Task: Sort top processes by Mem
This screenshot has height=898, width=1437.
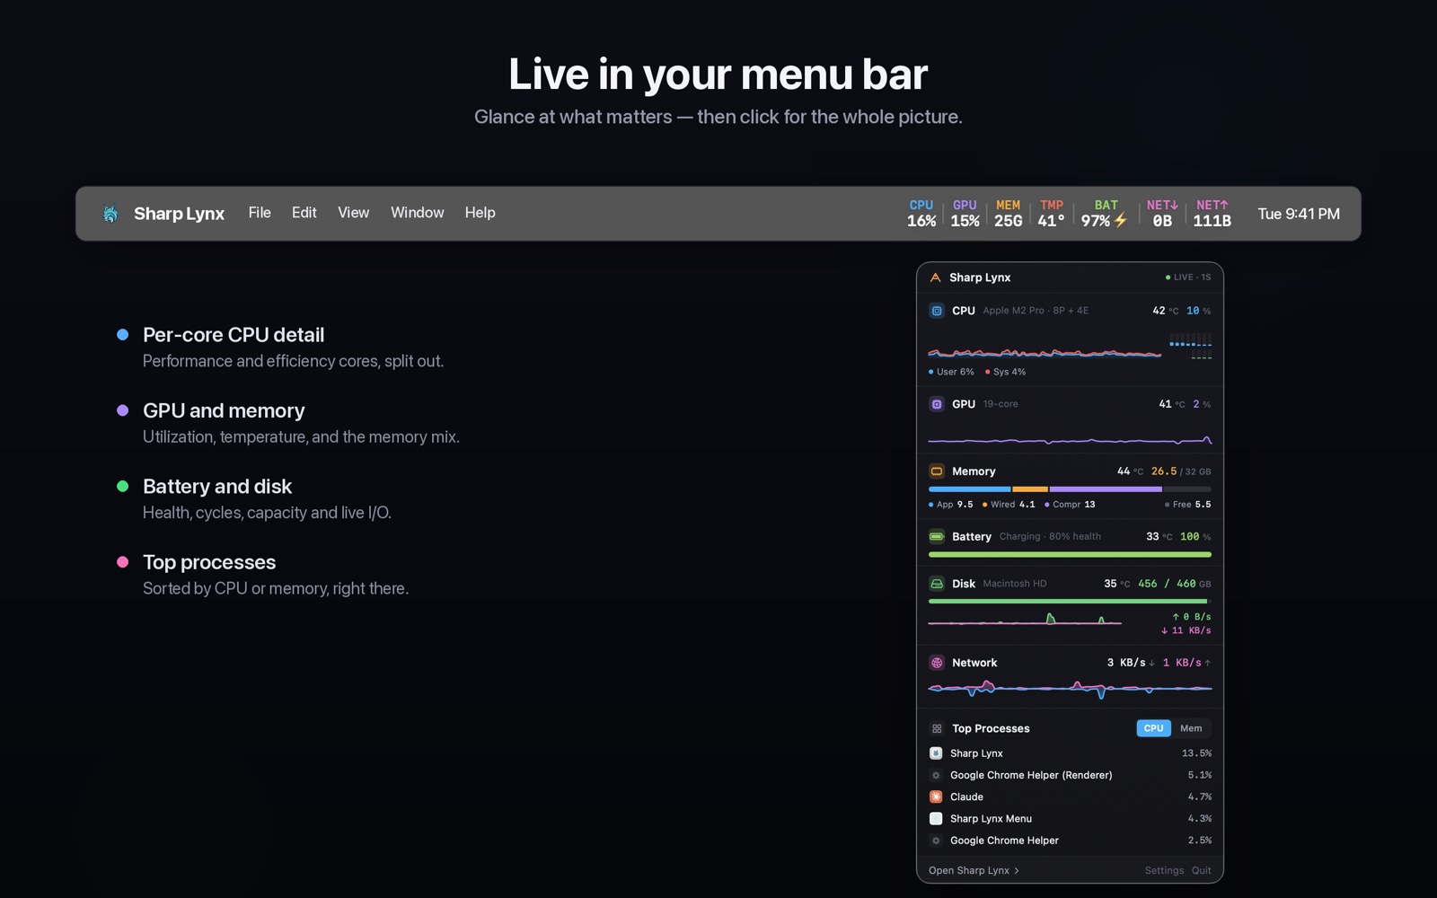Action: 1191,728
